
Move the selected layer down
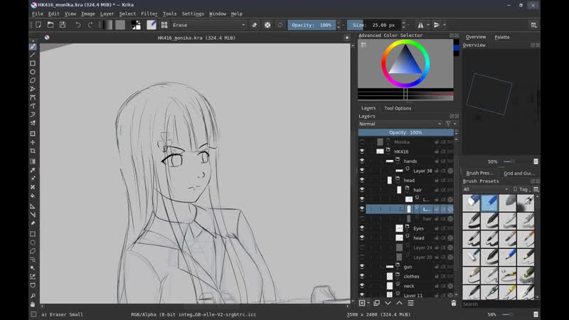[388, 303]
